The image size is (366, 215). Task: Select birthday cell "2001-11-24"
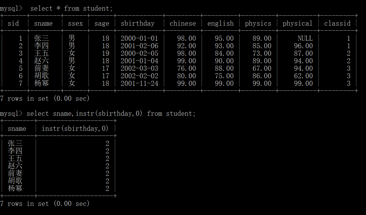pos(139,83)
